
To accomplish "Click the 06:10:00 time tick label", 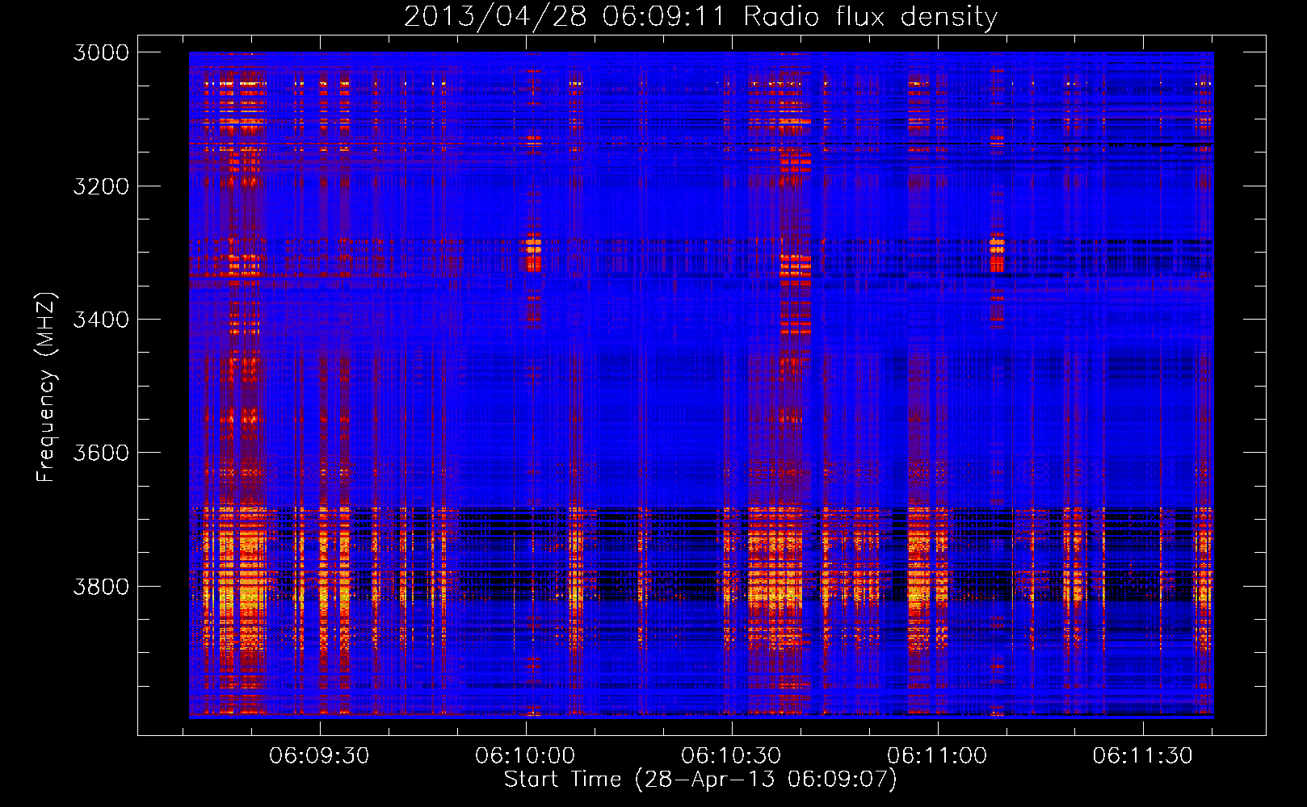I will coord(525,755).
